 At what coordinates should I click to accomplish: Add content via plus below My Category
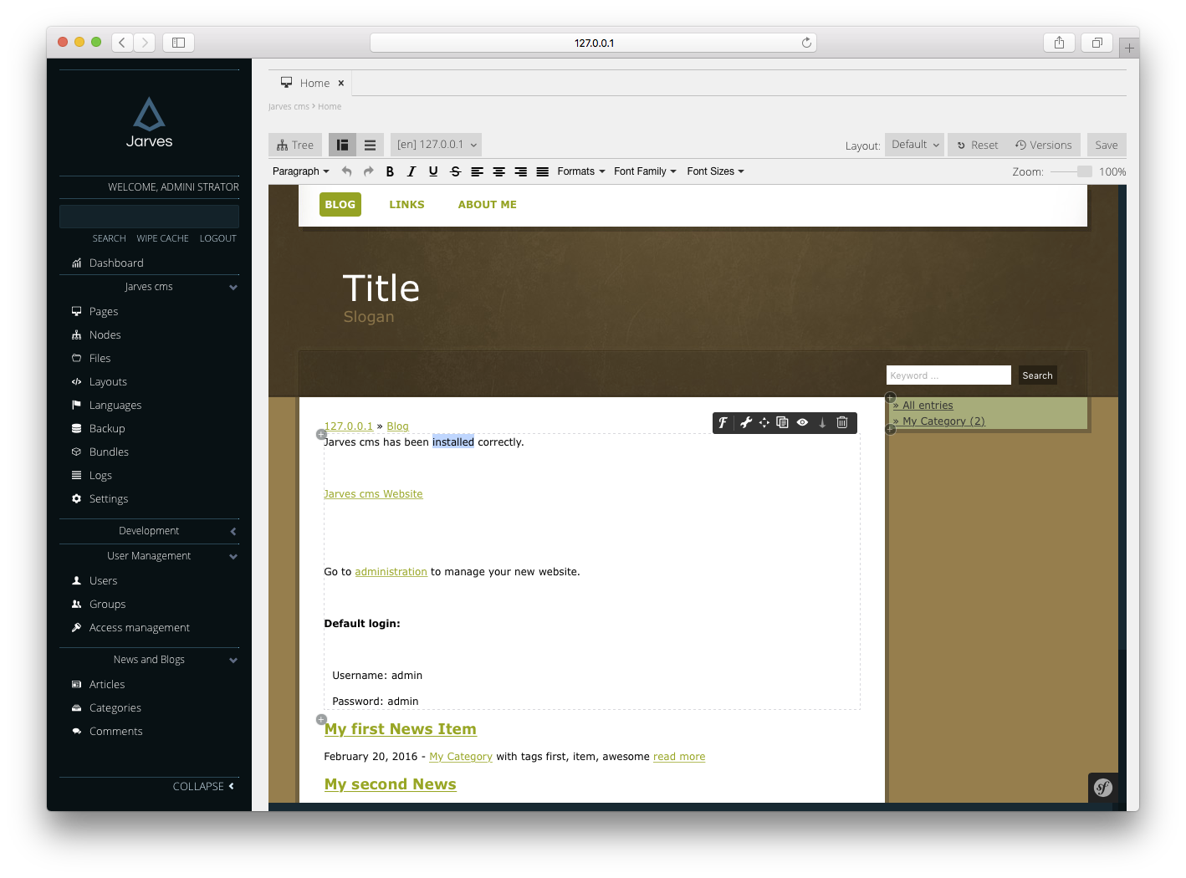click(890, 429)
